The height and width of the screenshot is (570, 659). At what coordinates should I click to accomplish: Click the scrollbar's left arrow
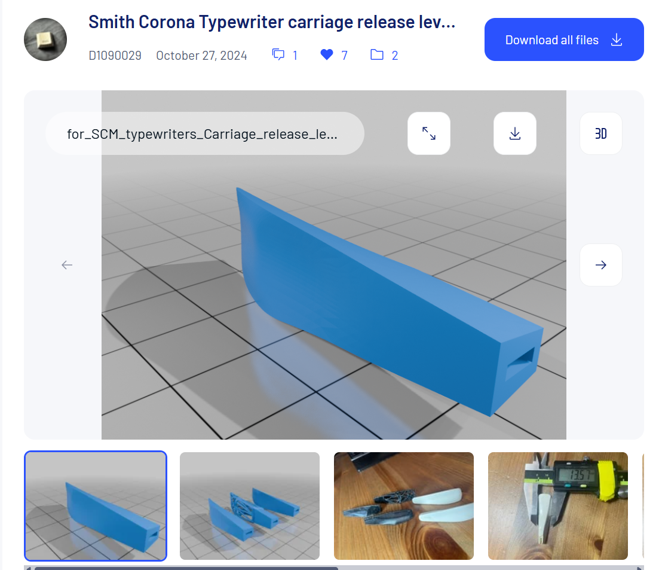pos(28,568)
